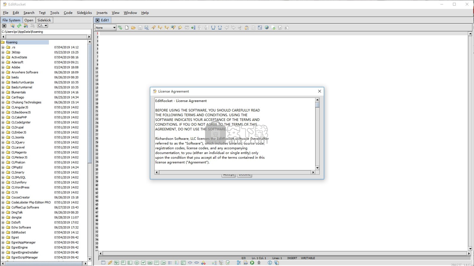Select the CodeLobster Php Edition PRO folder
474x266 pixels.
tap(31, 203)
